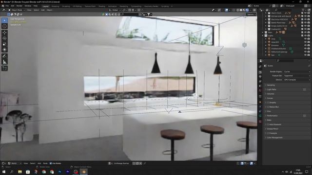Open the Render properties tab icon
This screenshot has width=312, height=175.
pyautogui.click(x=260, y=72)
